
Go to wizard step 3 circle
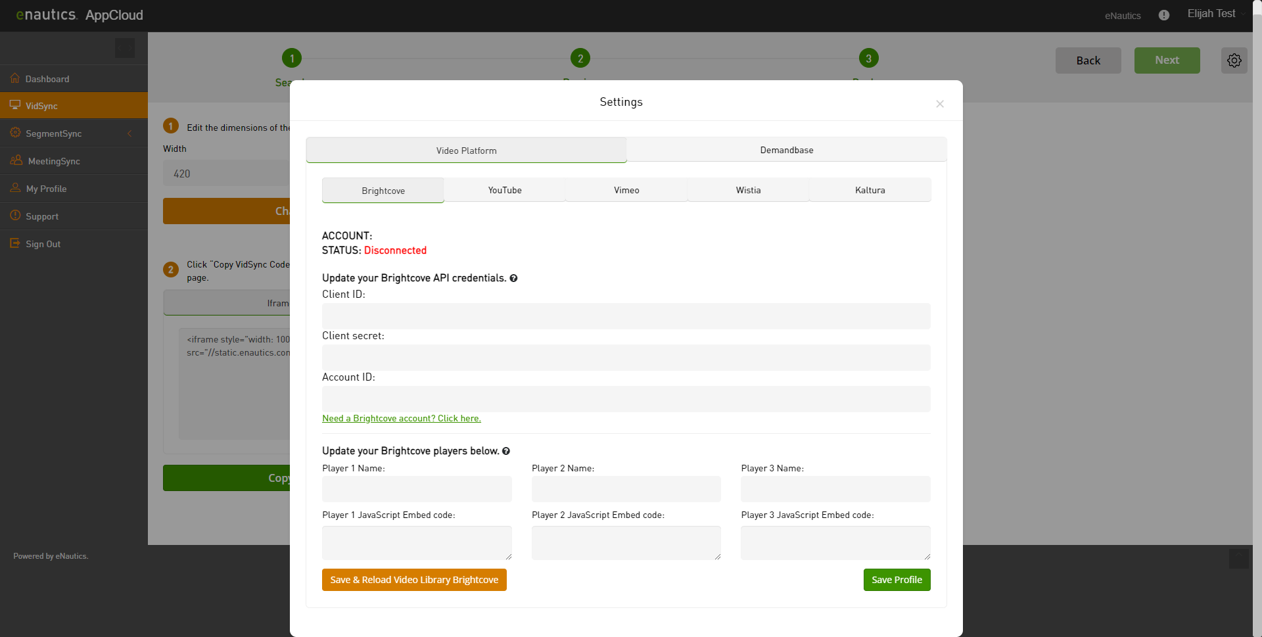[x=869, y=58]
